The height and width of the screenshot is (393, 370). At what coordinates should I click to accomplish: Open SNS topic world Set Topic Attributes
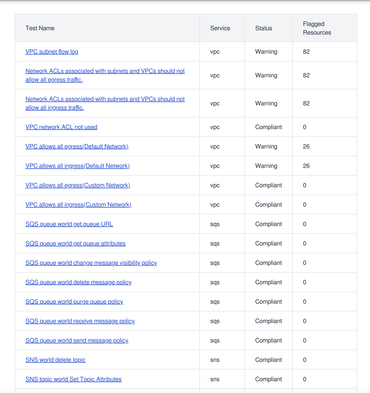click(x=73, y=379)
